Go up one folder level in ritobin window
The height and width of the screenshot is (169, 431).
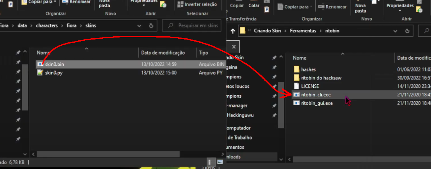233,31
